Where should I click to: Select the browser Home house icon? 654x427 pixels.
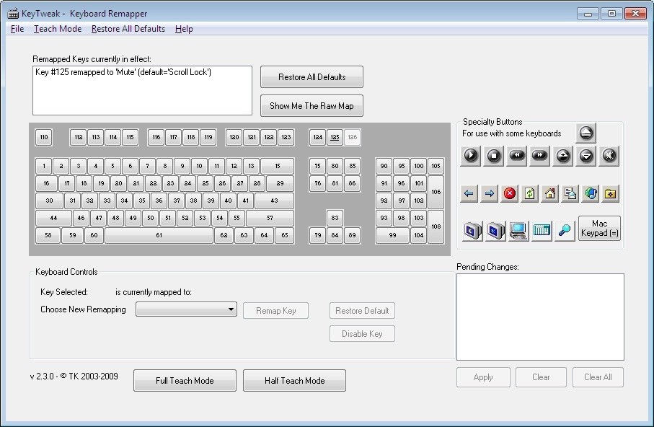(549, 193)
